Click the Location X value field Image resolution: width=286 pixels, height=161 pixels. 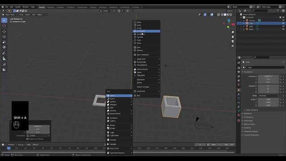click(268, 76)
